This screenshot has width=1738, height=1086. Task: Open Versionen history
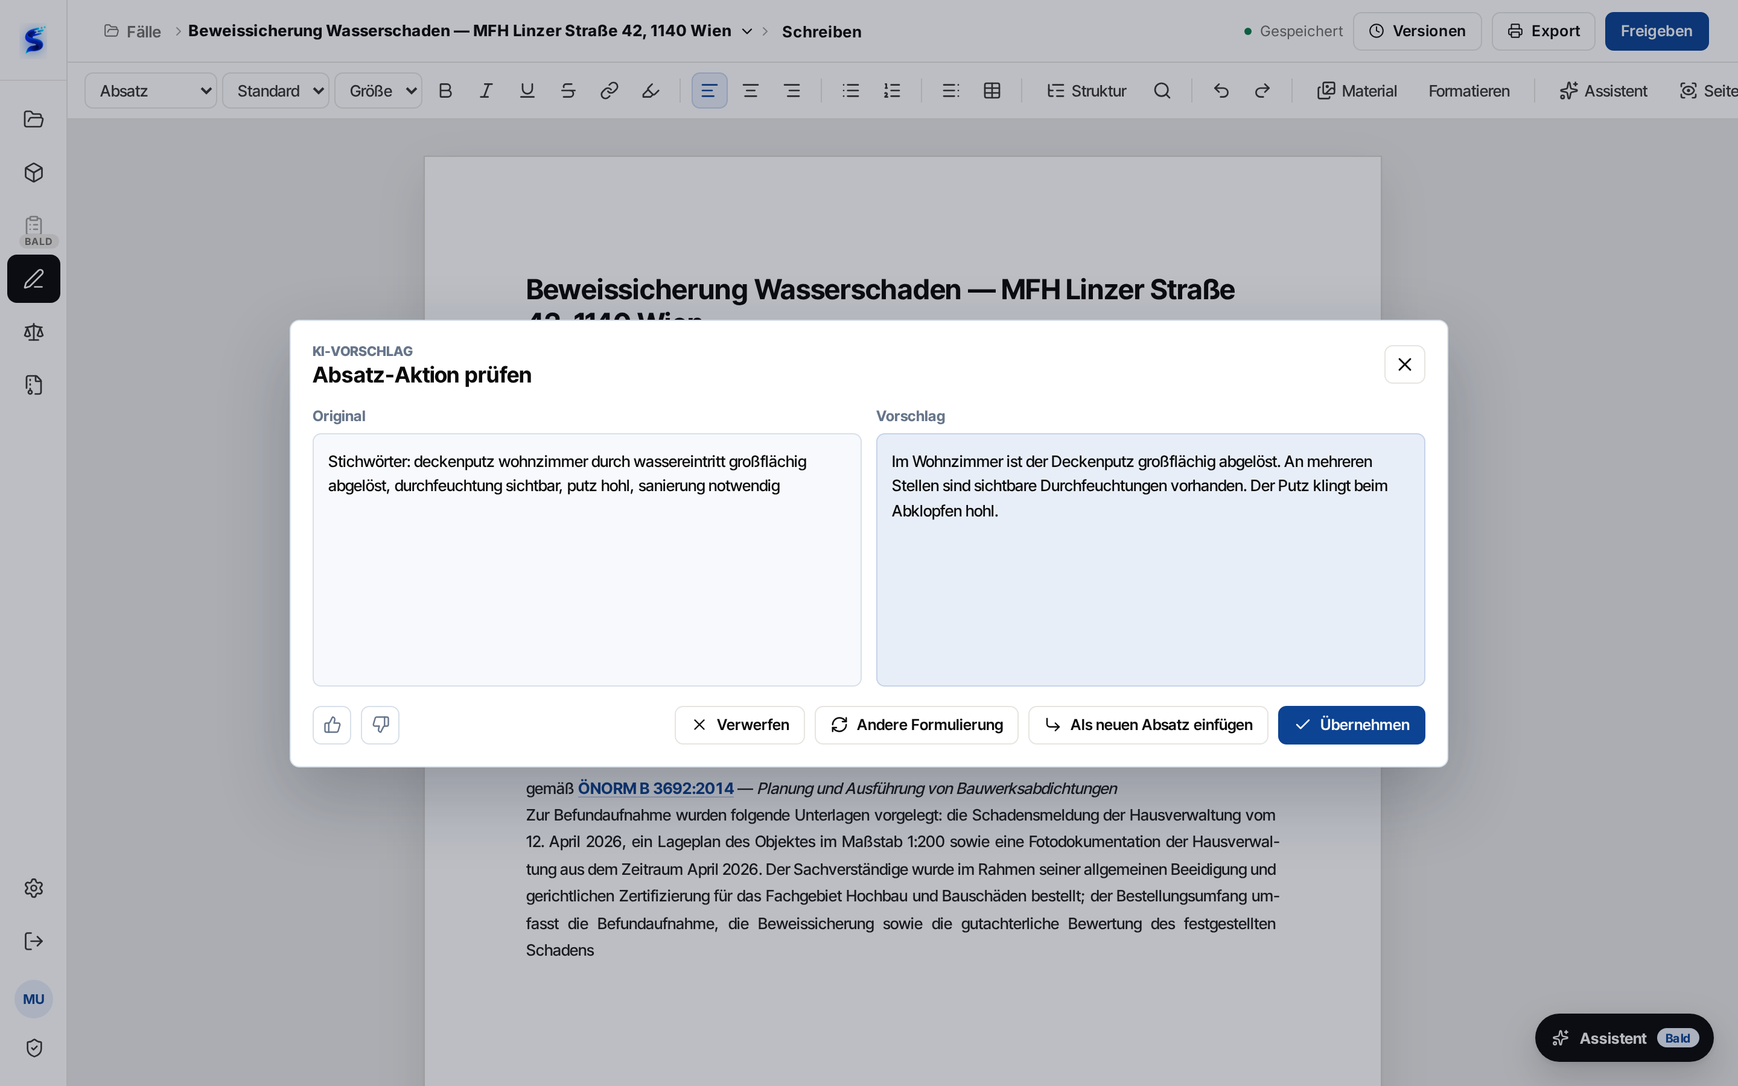pos(1417,31)
